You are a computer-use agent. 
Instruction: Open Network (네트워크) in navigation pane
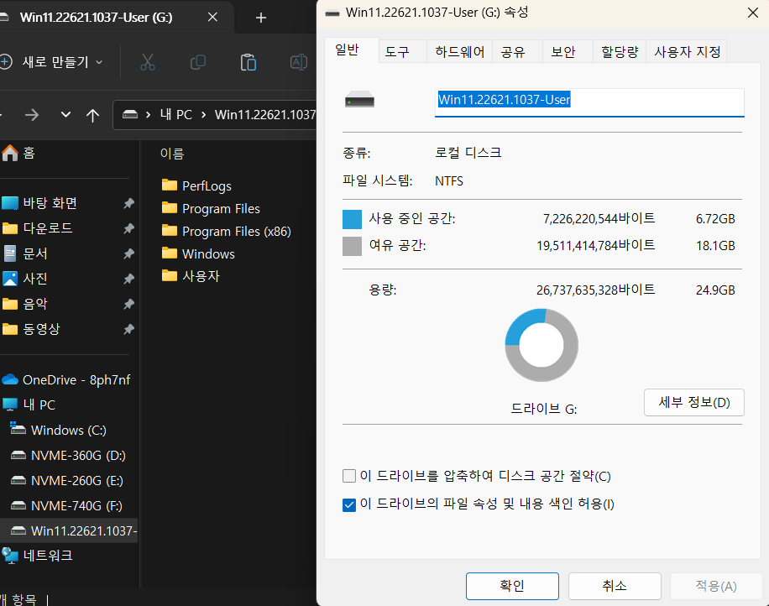point(37,556)
